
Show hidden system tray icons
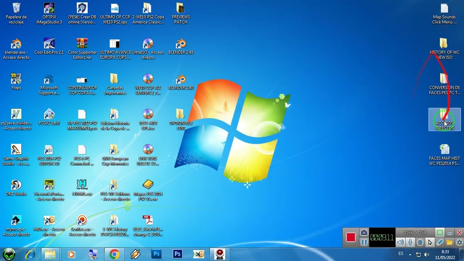[x=410, y=254]
